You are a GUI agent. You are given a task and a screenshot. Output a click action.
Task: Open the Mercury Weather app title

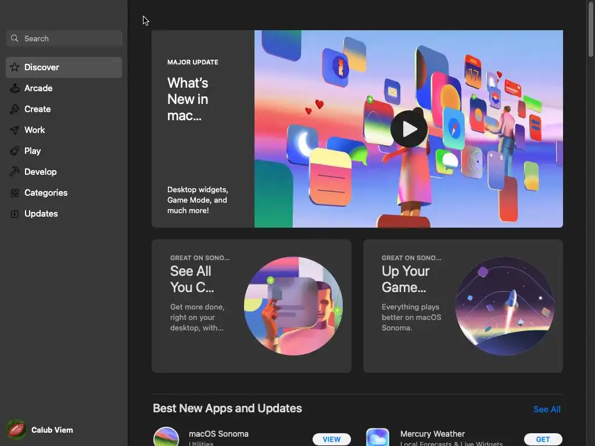(432, 433)
